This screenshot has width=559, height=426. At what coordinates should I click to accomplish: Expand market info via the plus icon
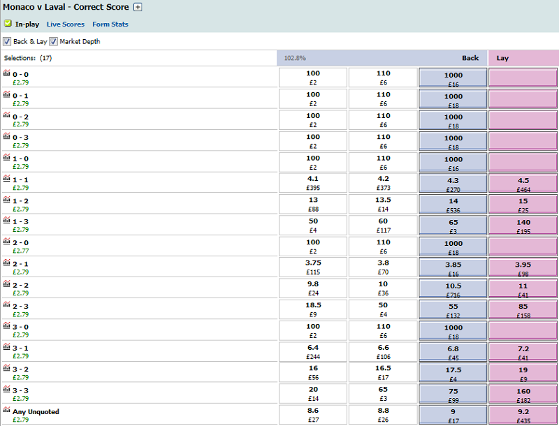[x=138, y=7]
